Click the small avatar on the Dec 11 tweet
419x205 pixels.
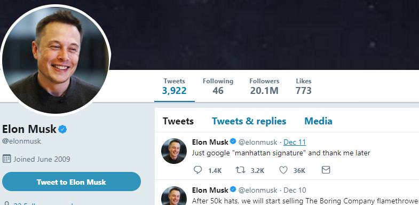point(174,151)
